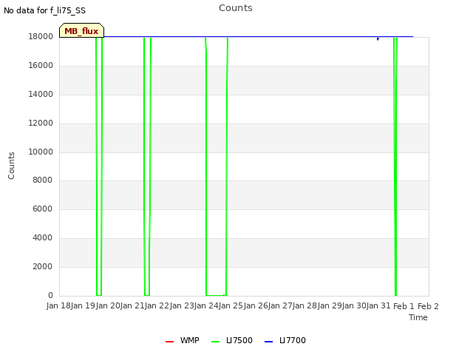Click the green LI7500 dropout near Jan 19-20

click(x=99, y=166)
